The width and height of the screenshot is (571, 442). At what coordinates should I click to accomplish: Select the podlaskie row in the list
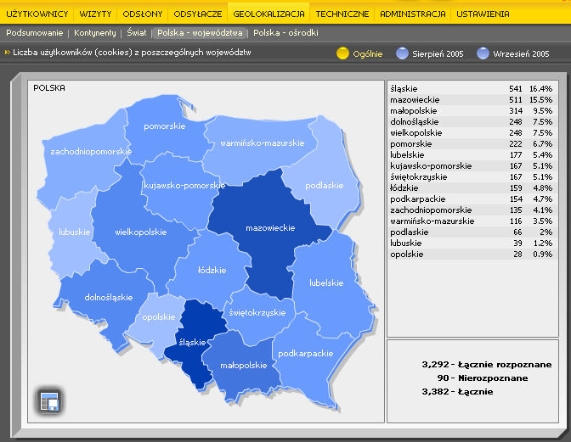tap(472, 232)
